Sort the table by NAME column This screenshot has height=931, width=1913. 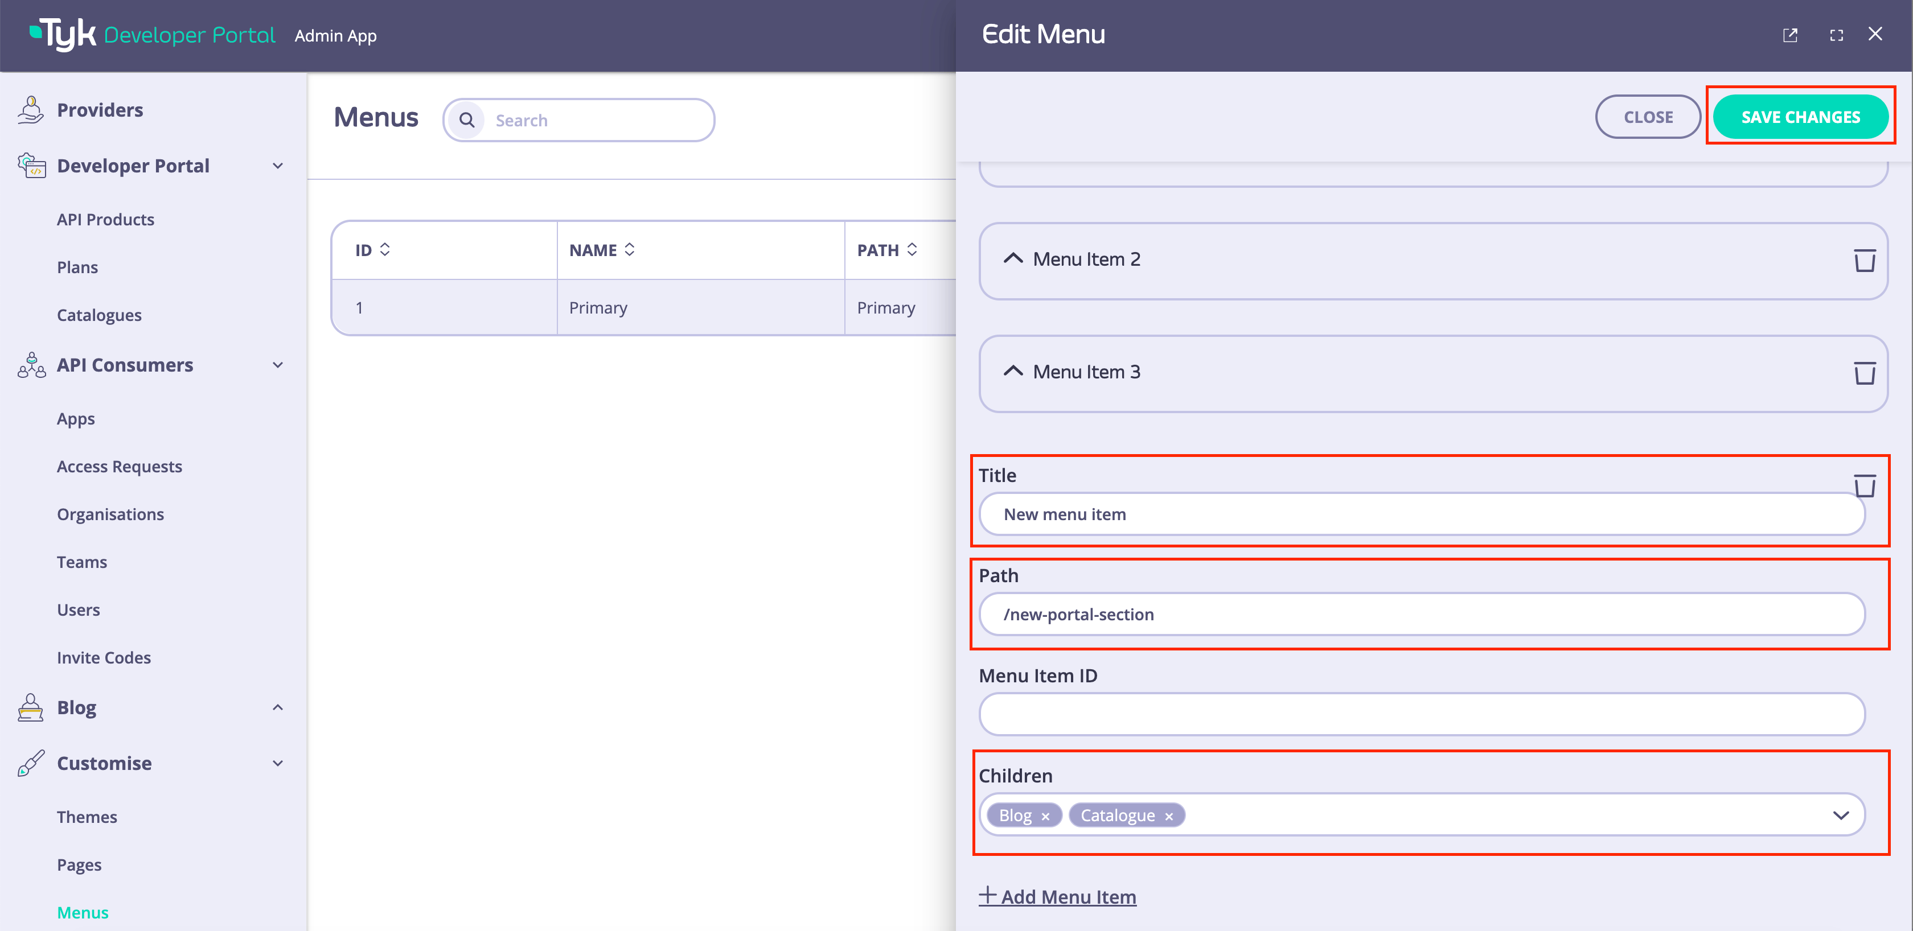(x=629, y=250)
